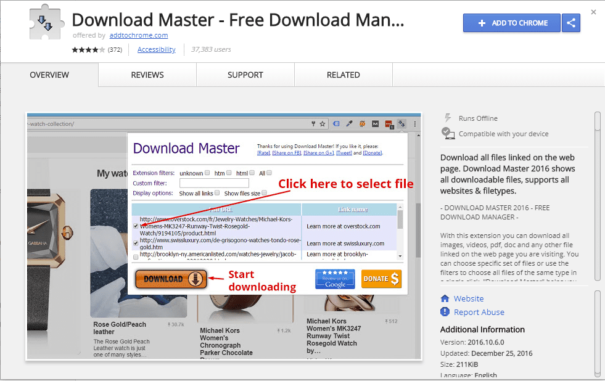Click the [Rate] link in the popup
Viewport: 605px width, 381px height.
click(x=263, y=153)
